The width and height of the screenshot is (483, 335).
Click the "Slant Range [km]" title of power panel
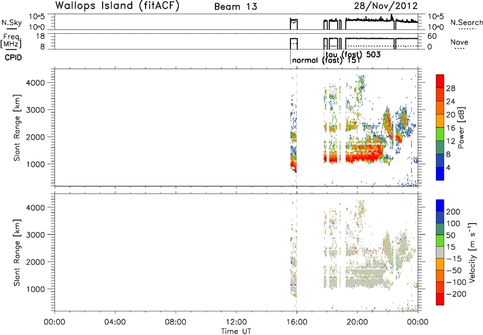17,128
